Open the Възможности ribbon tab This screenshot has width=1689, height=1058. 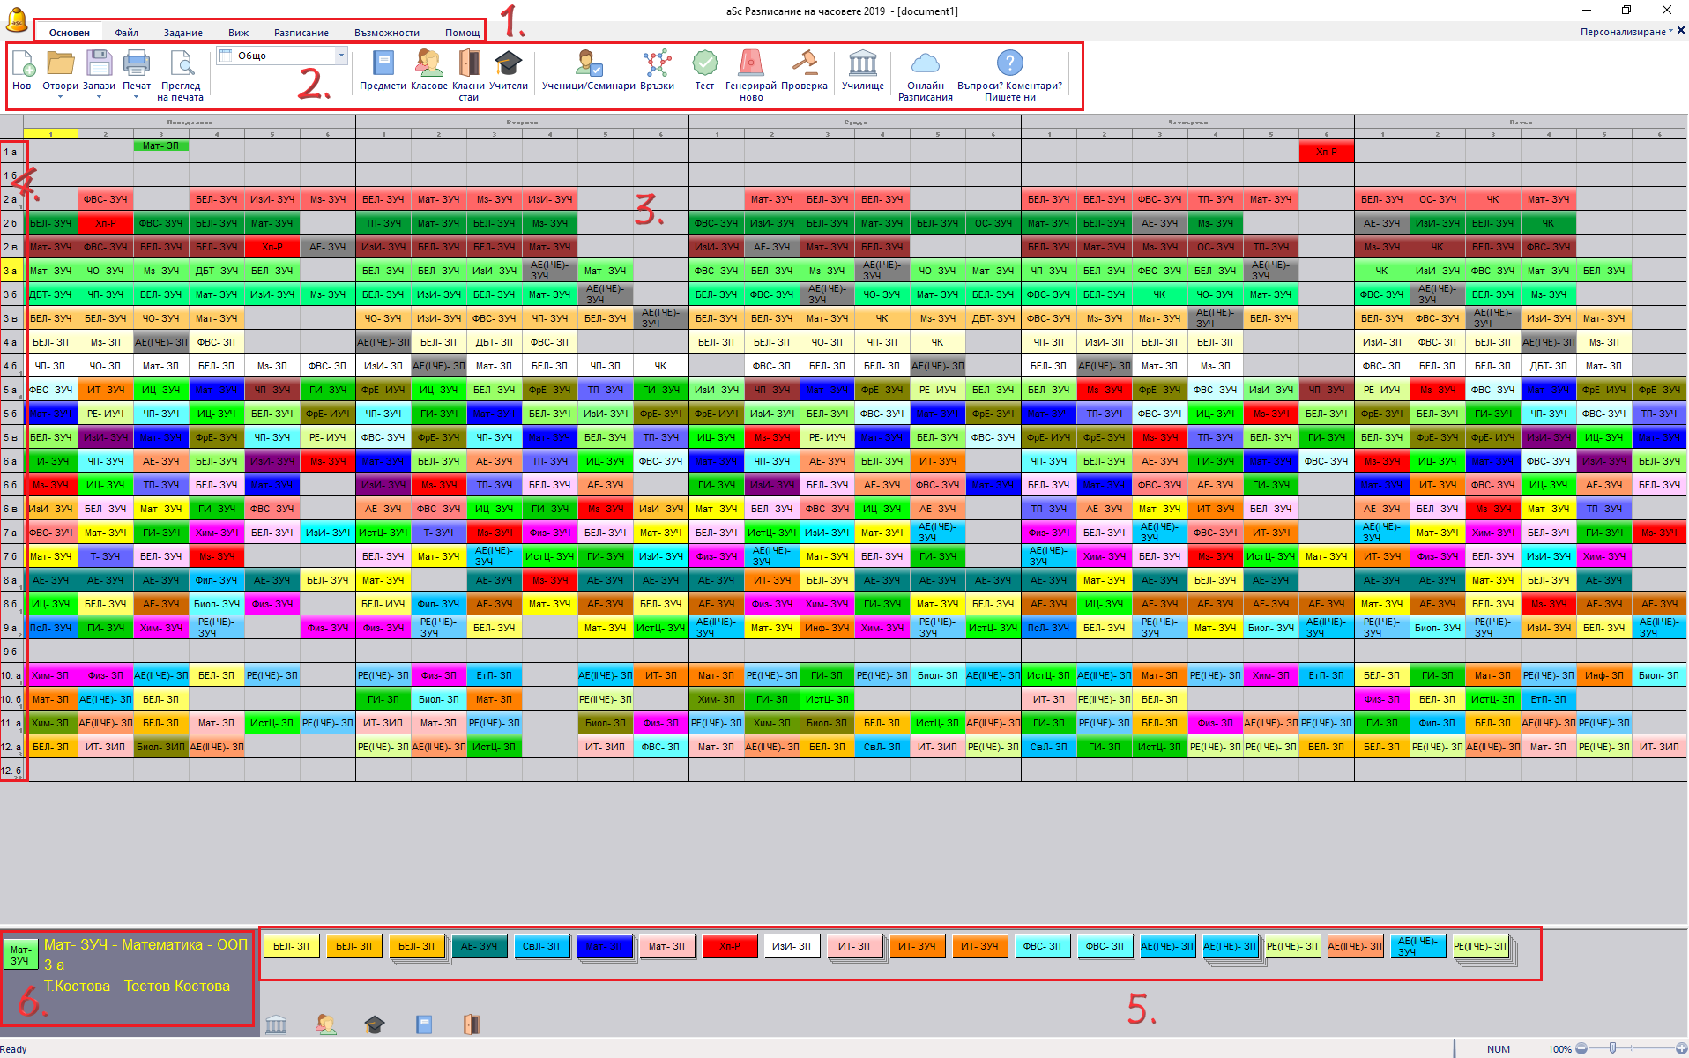pyautogui.click(x=387, y=33)
